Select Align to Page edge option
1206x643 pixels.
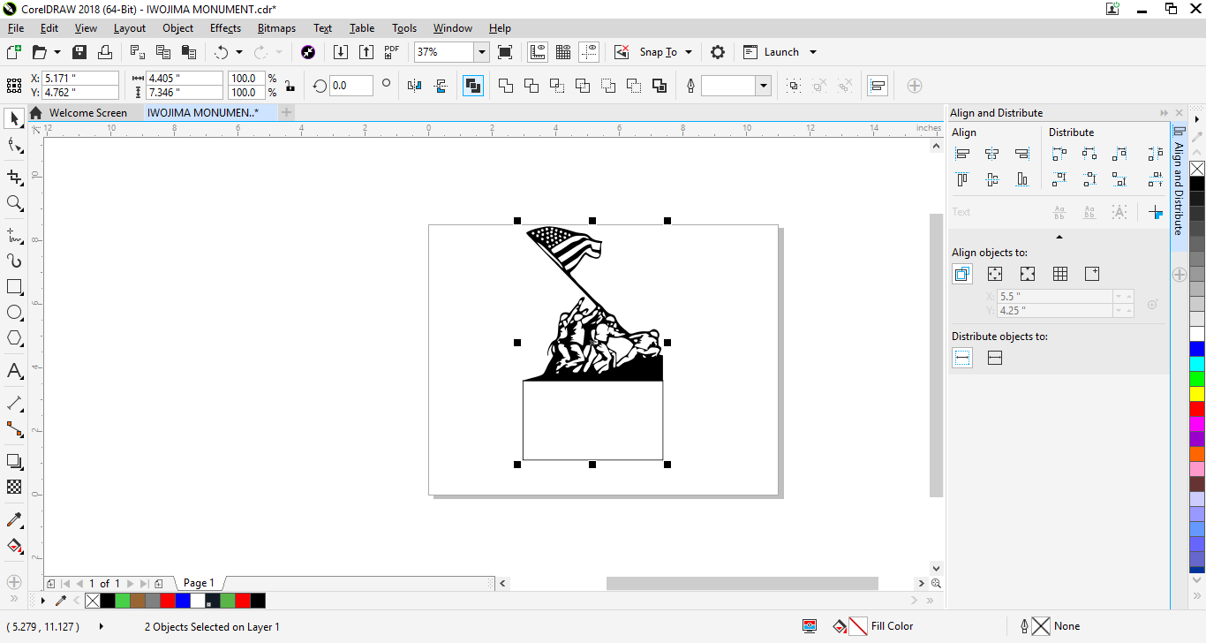pyautogui.click(x=995, y=274)
